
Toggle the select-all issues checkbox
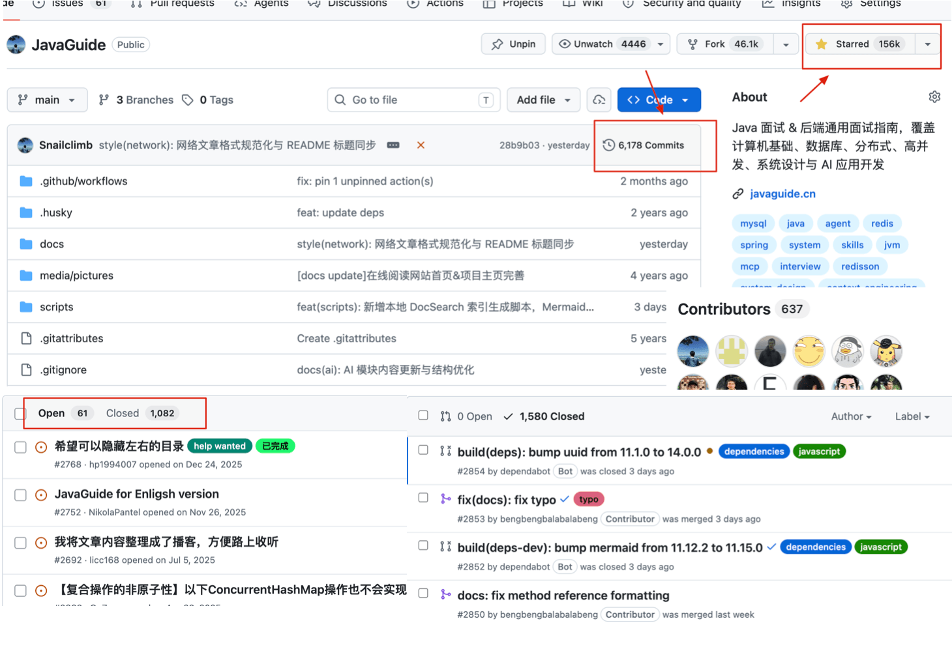pos(20,414)
